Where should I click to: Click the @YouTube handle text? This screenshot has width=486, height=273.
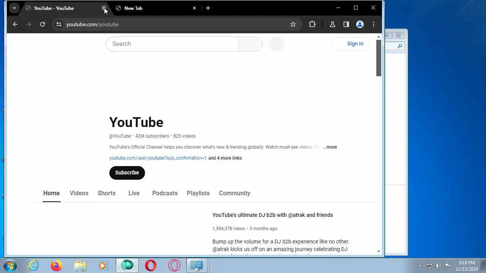(120, 136)
